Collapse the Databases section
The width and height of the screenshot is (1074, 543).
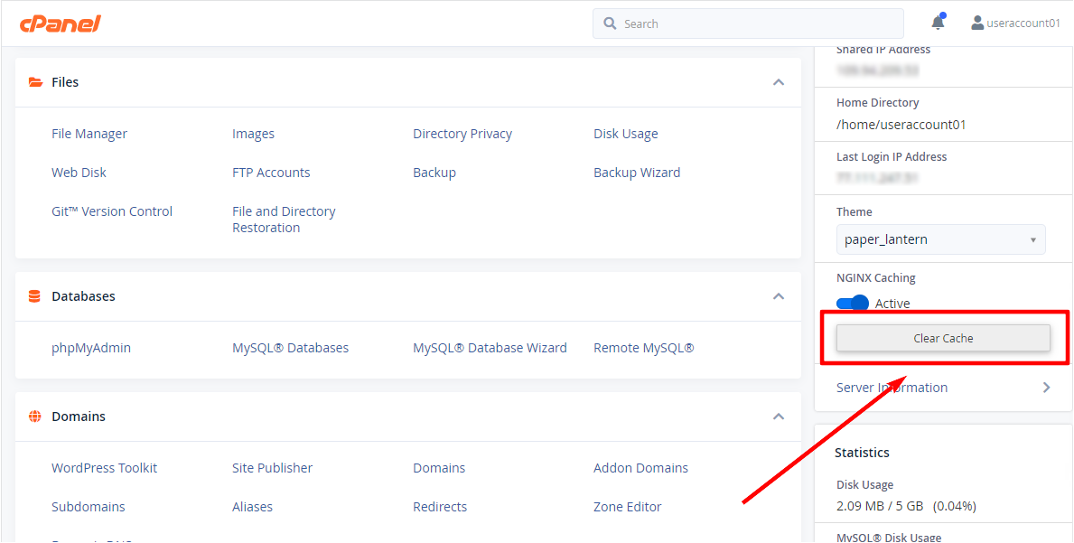coord(778,296)
